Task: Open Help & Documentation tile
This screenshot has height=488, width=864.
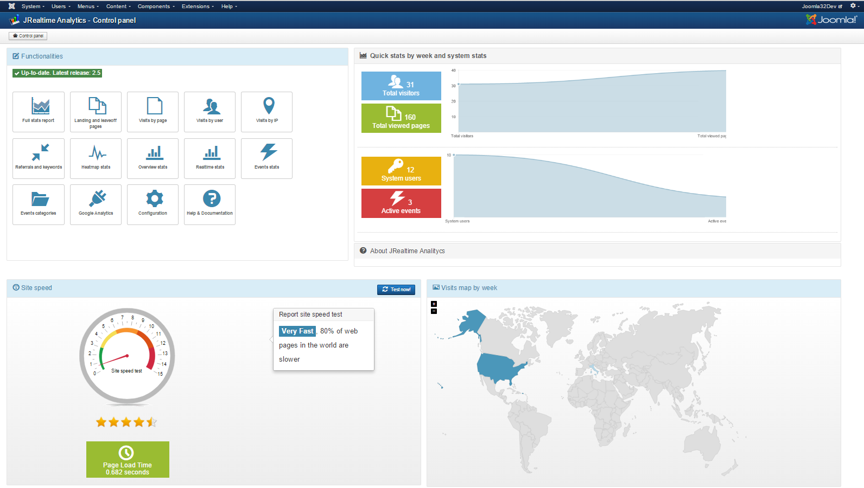Action: tap(209, 204)
